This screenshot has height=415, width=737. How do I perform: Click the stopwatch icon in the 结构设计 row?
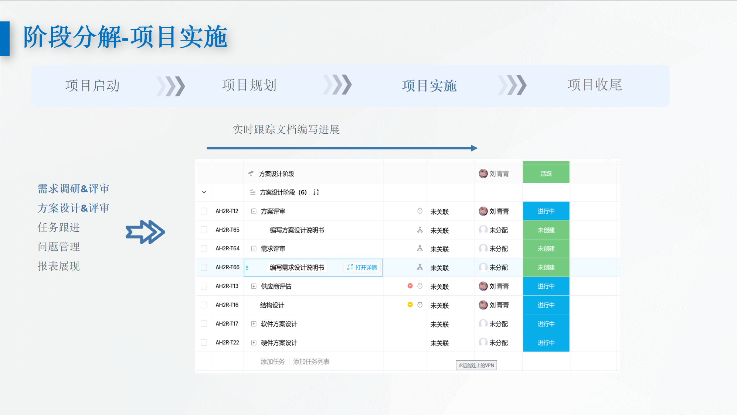pyautogui.click(x=420, y=305)
